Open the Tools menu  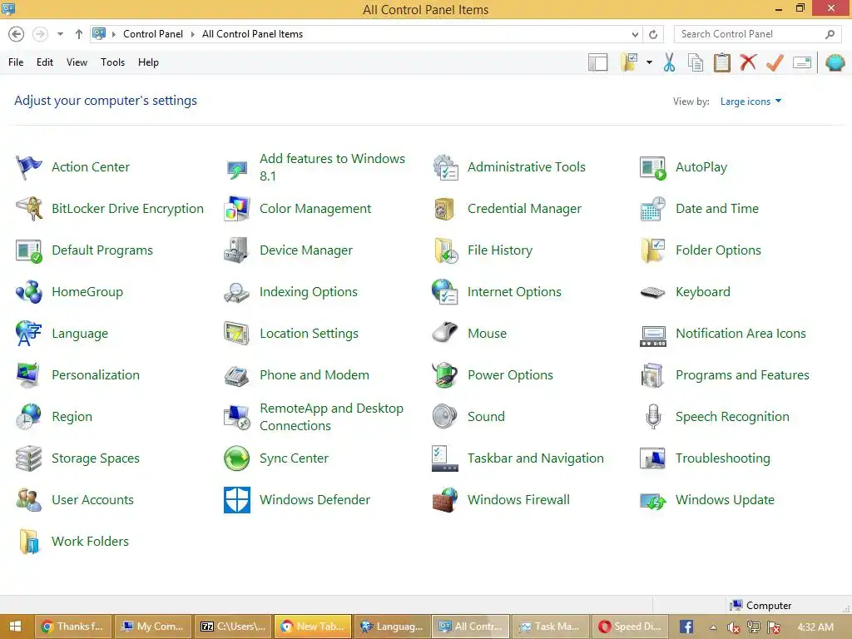tap(112, 62)
